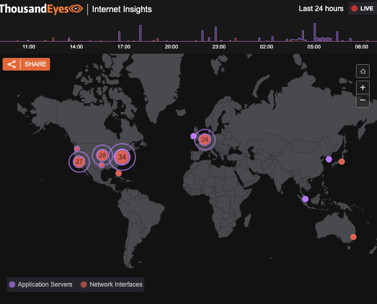Click the ThousandEyes logo

click(x=42, y=9)
